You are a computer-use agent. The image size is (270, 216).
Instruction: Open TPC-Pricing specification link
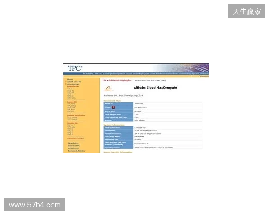72,117
